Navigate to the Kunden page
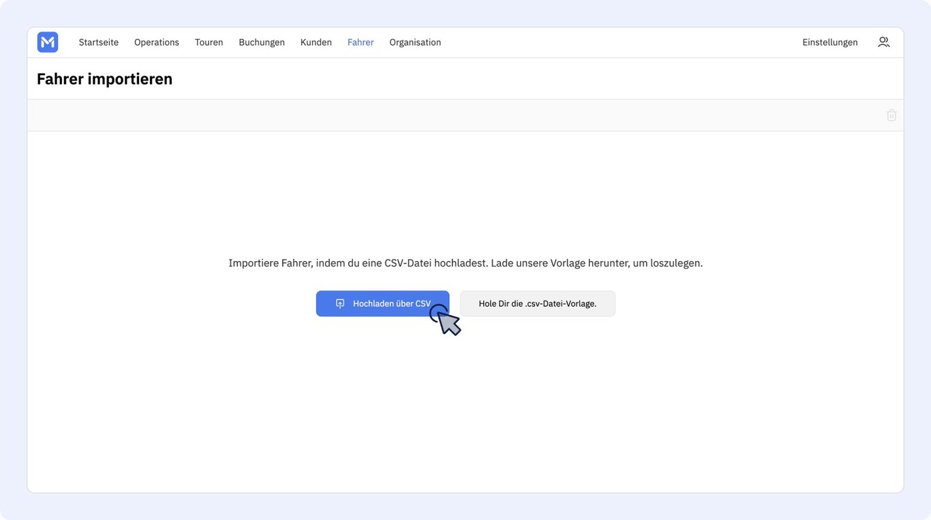Image resolution: width=931 pixels, height=520 pixels. coord(316,42)
